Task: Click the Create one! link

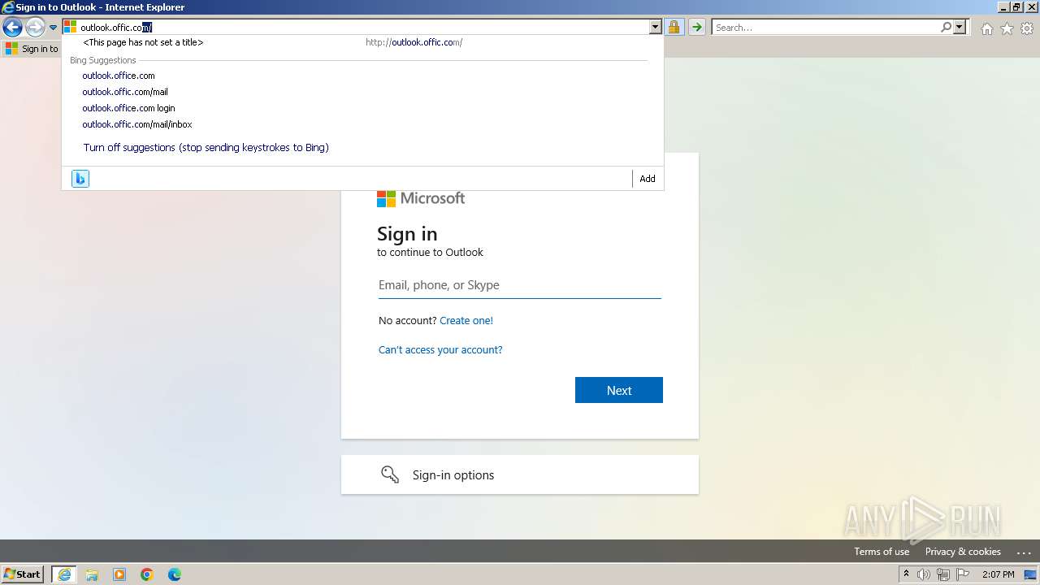Action: (466, 321)
